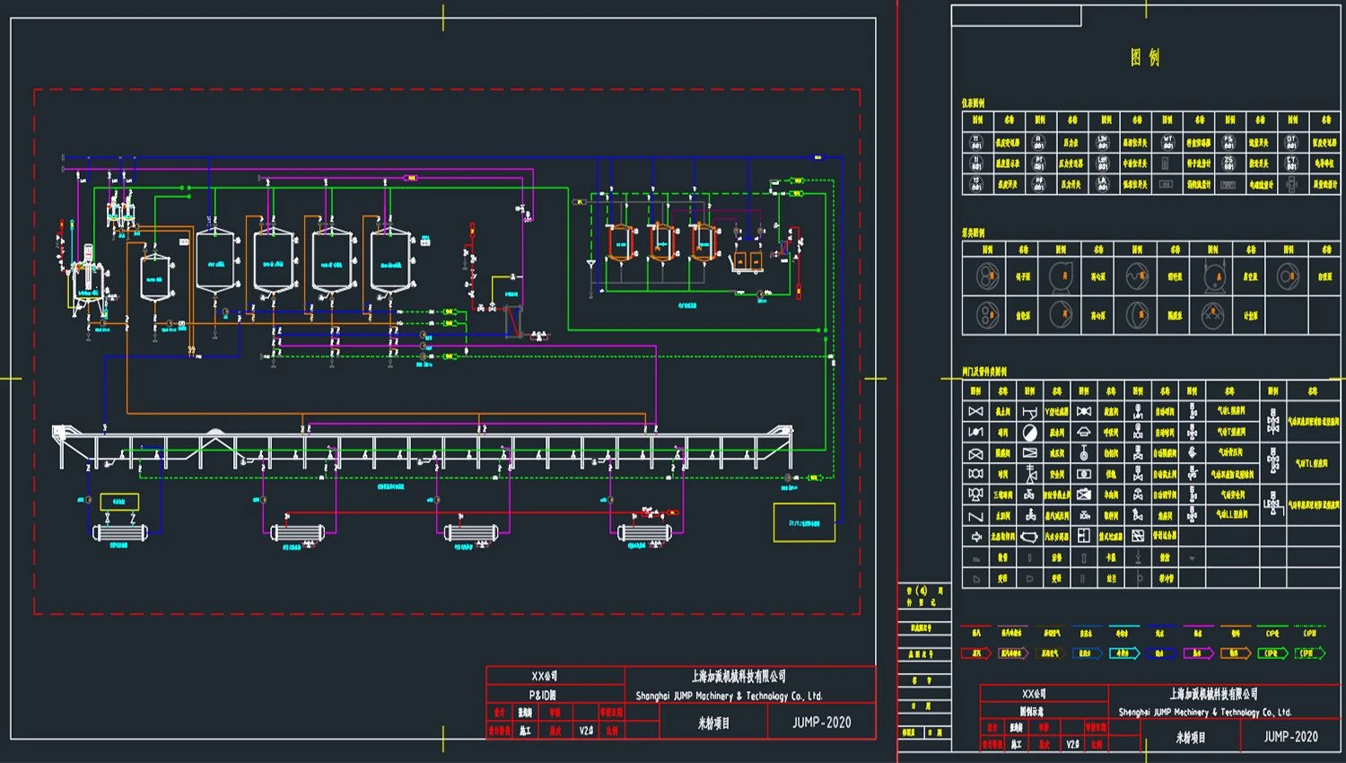This screenshot has height=763, width=1346.
Task: Select the vacuum pump symbol with two upward arrows
Action: click(1215, 276)
